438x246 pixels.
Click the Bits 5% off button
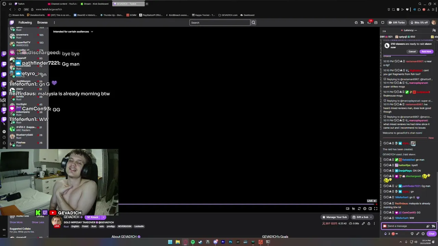[419, 23]
